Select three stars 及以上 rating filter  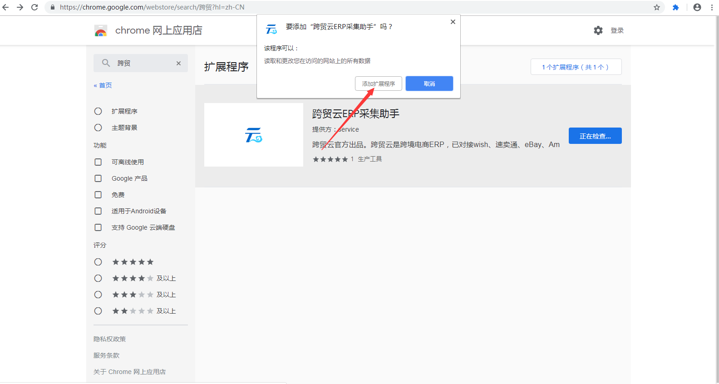98,295
